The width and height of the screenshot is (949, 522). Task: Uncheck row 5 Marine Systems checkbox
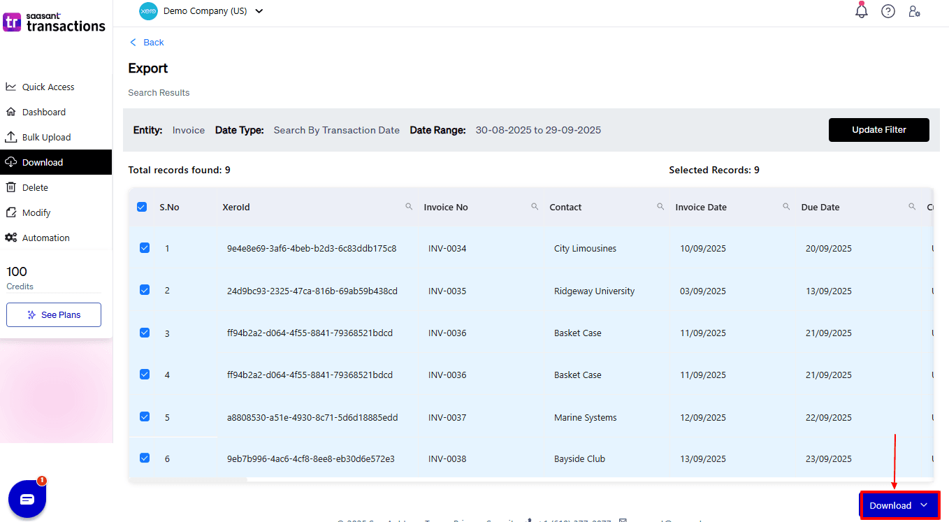(x=145, y=416)
